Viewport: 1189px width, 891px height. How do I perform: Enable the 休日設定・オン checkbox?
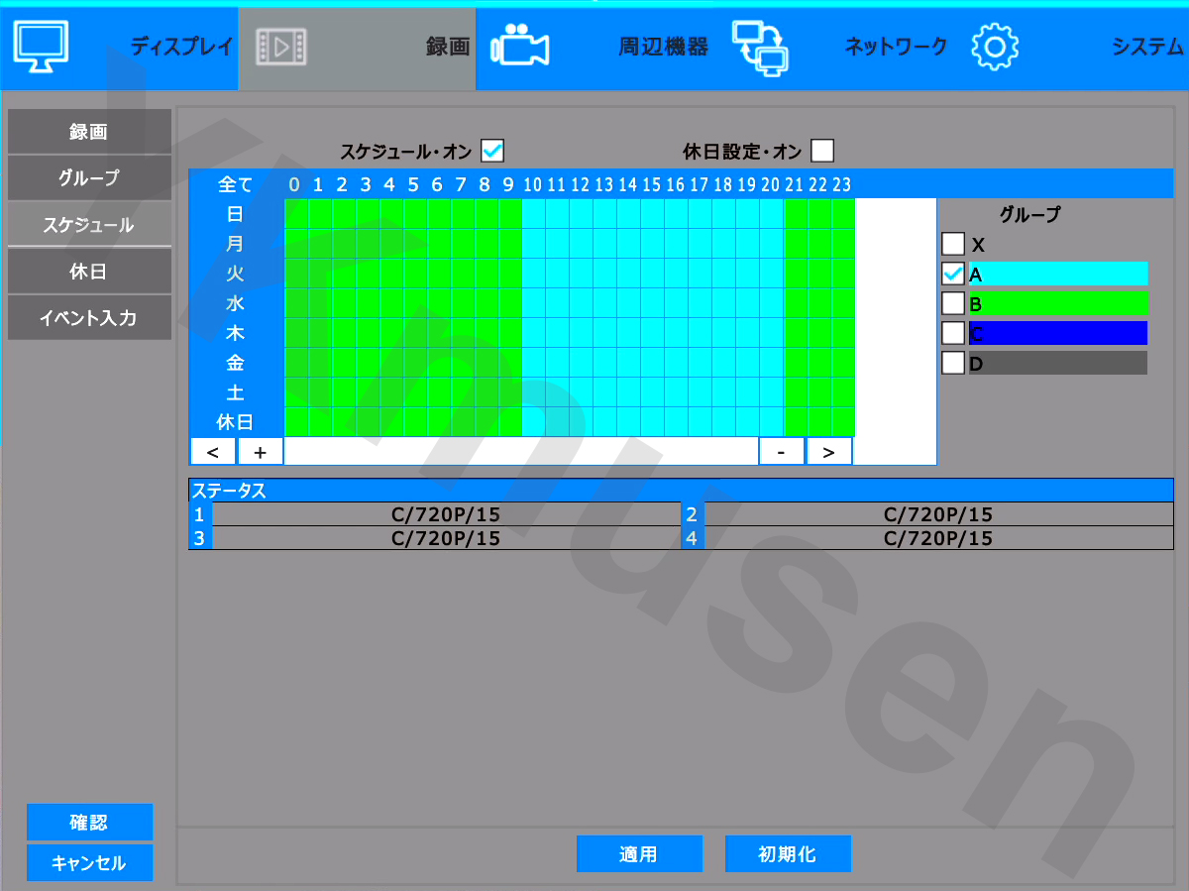click(x=822, y=151)
